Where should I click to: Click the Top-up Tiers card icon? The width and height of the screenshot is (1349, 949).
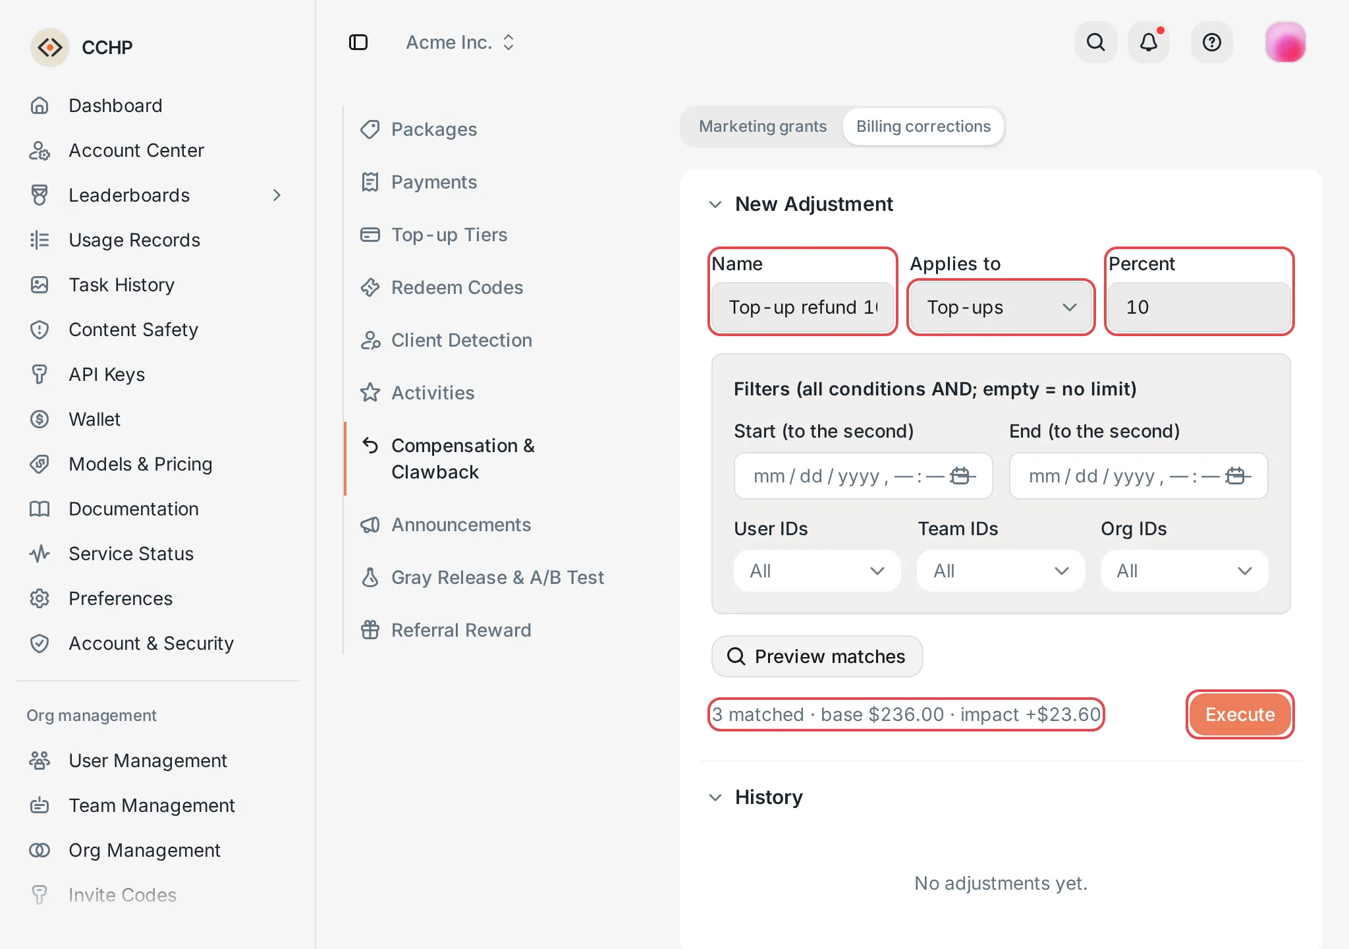click(x=370, y=235)
